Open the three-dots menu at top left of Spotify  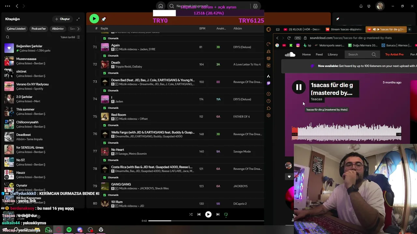pos(7,6)
